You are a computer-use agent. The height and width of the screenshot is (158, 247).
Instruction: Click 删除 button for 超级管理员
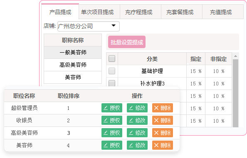click(x=163, y=108)
